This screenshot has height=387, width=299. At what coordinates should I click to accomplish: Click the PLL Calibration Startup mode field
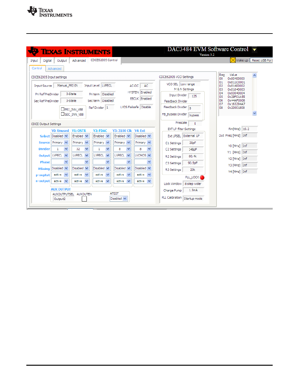tap(193, 199)
